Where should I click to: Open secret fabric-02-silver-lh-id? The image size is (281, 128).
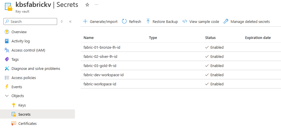tap(100, 56)
